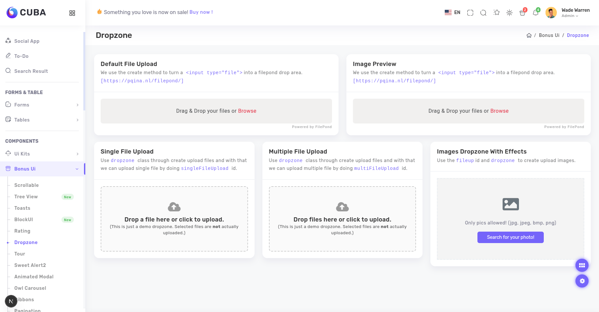Open the Rating submenu item
The width and height of the screenshot is (599, 312).
pyautogui.click(x=22, y=231)
